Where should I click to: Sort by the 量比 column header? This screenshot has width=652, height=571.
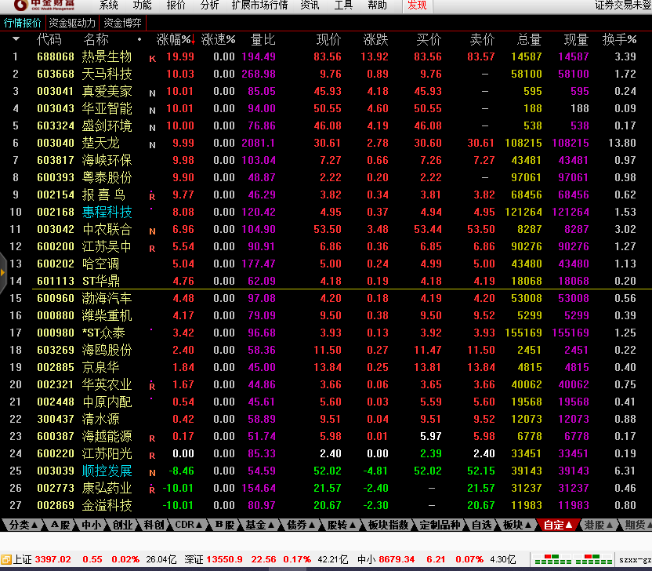pos(263,39)
